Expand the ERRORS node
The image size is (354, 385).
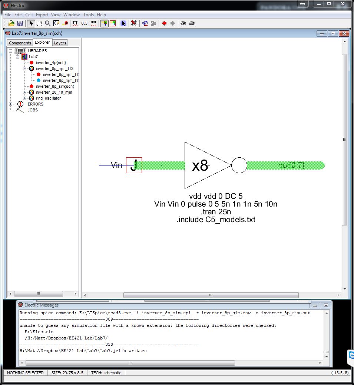(x=10, y=104)
